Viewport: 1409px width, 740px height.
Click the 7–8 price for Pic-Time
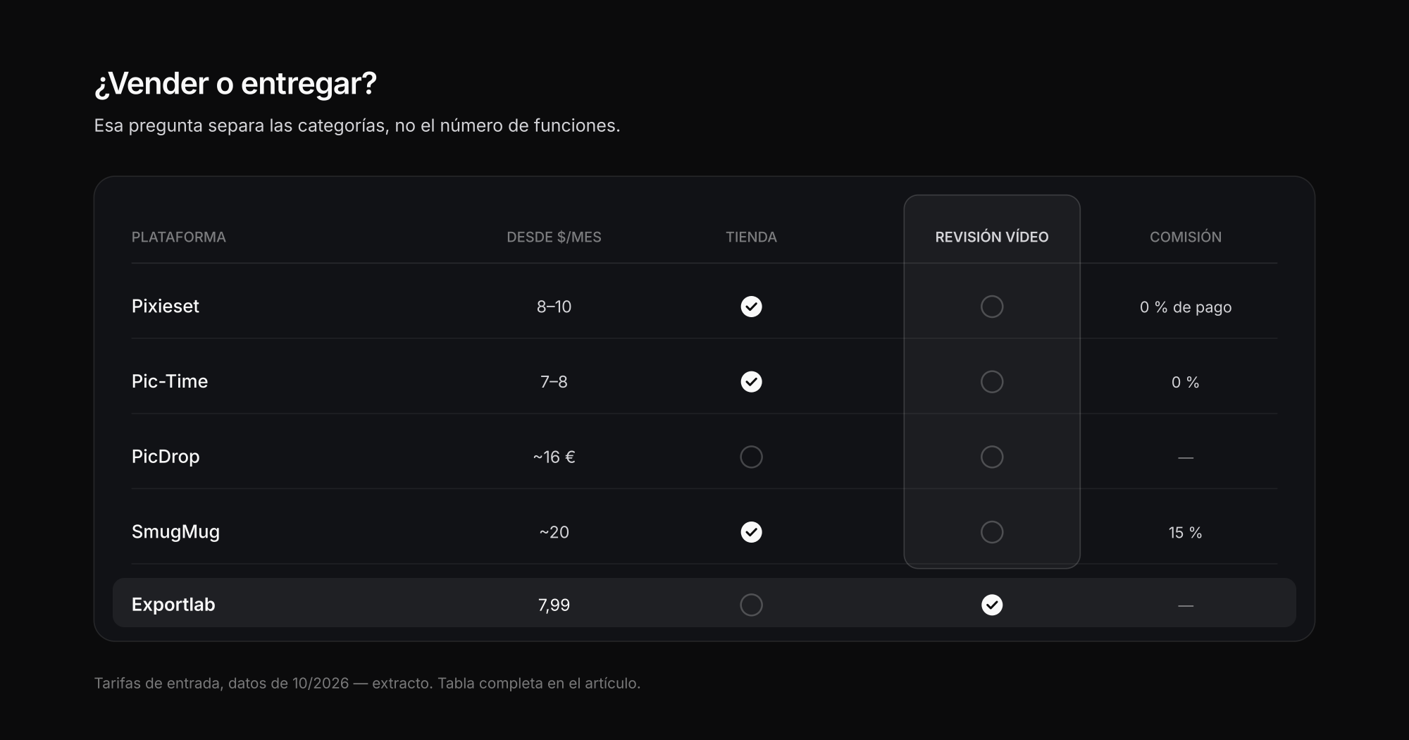click(554, 382)
